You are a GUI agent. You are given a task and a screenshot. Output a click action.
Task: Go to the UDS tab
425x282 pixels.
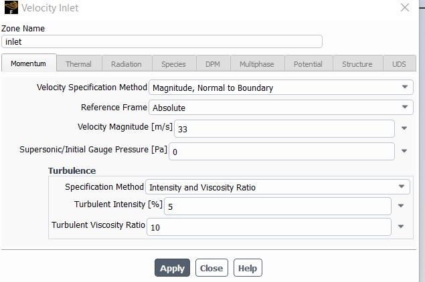[399, 64]
